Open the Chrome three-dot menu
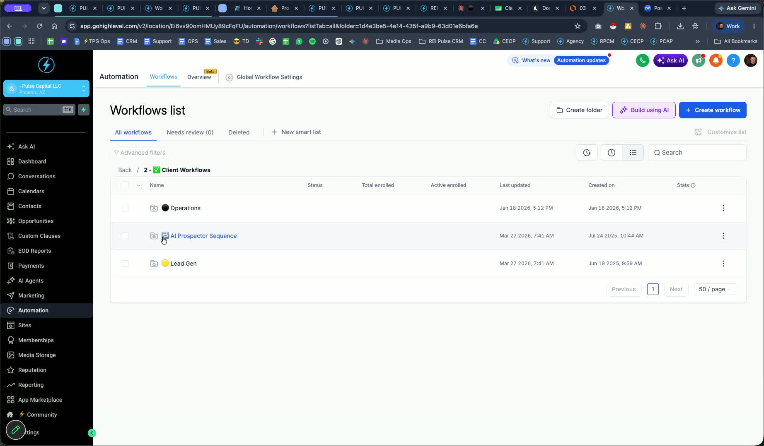 point(754,26)
